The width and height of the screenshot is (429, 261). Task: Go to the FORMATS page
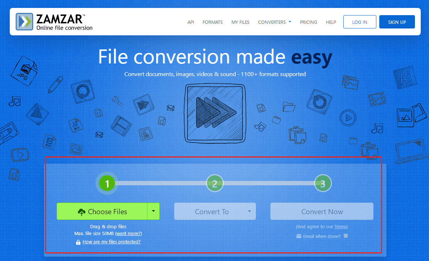click(213, 22)
